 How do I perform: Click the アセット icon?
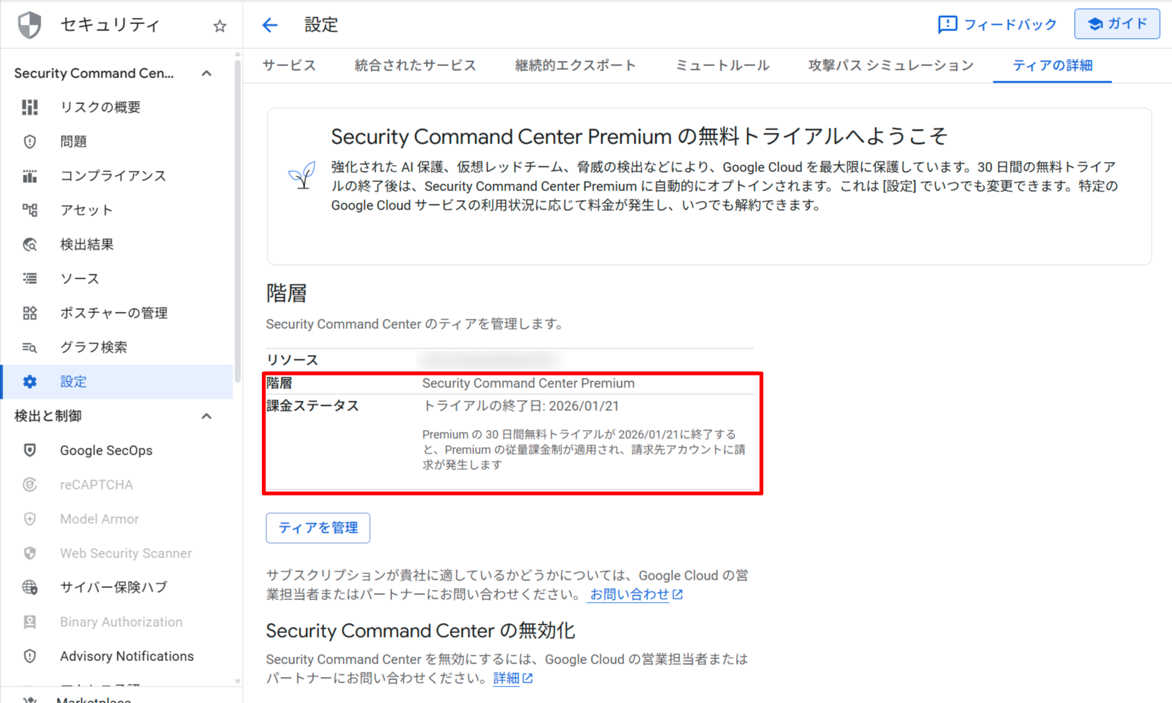30,210
